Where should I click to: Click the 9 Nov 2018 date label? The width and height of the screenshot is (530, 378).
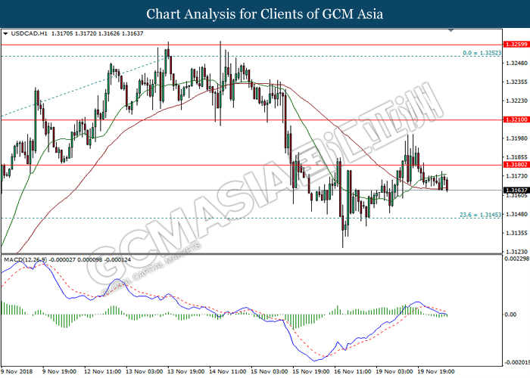pos(17,372)
